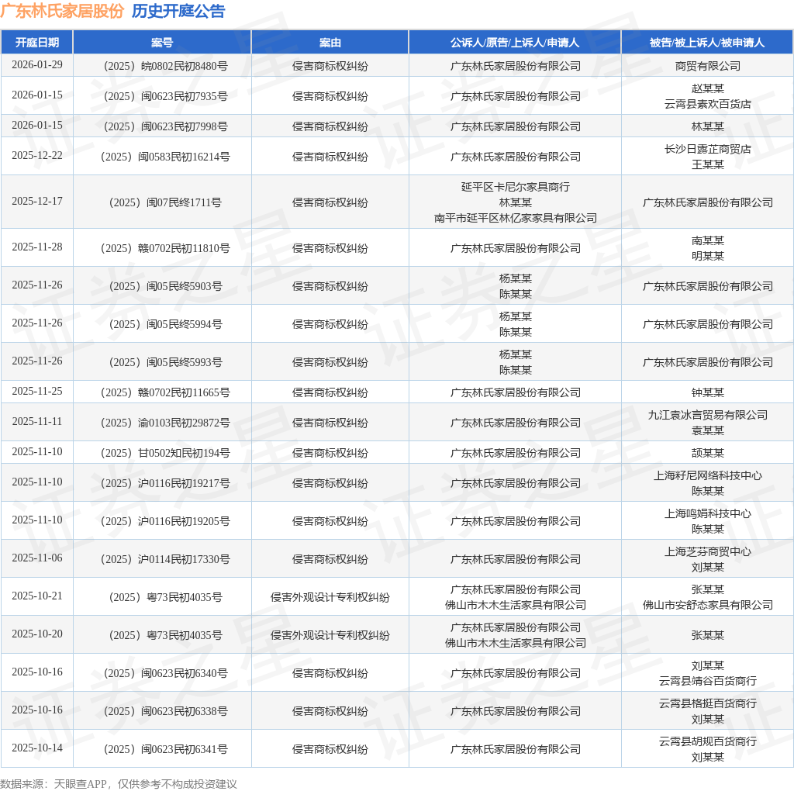Click the title 广东林氏家居股份

click(62, 11)
